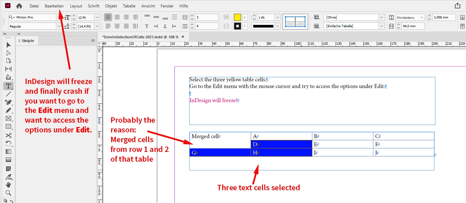Select the Content Collector tool
This screenshot has height=203, width=466.
click(x=8, y=77)
